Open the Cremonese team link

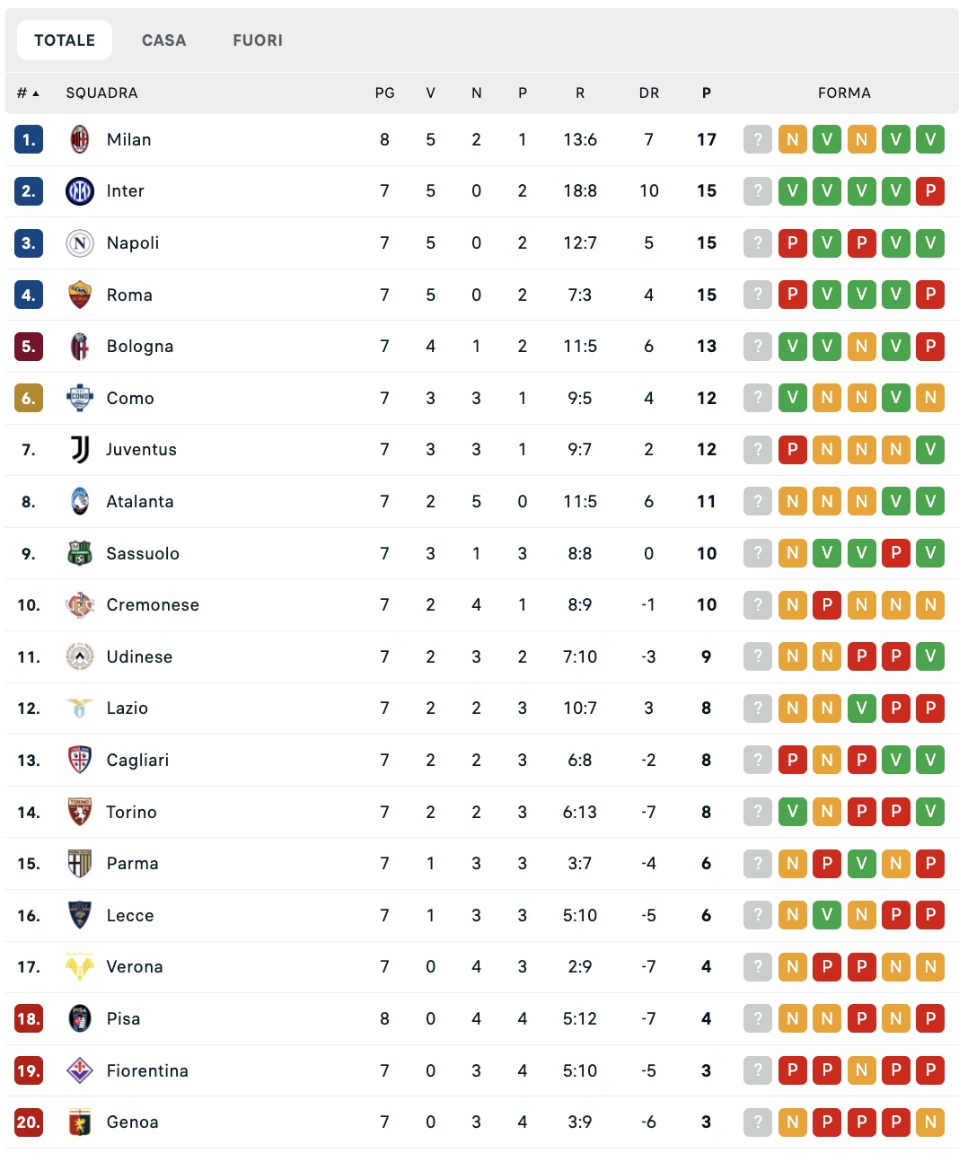153,605
